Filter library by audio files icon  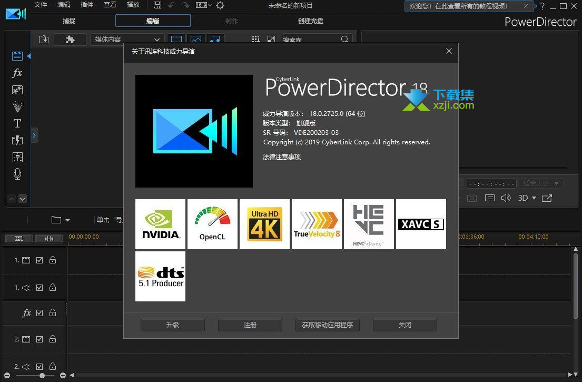point(215,39)
